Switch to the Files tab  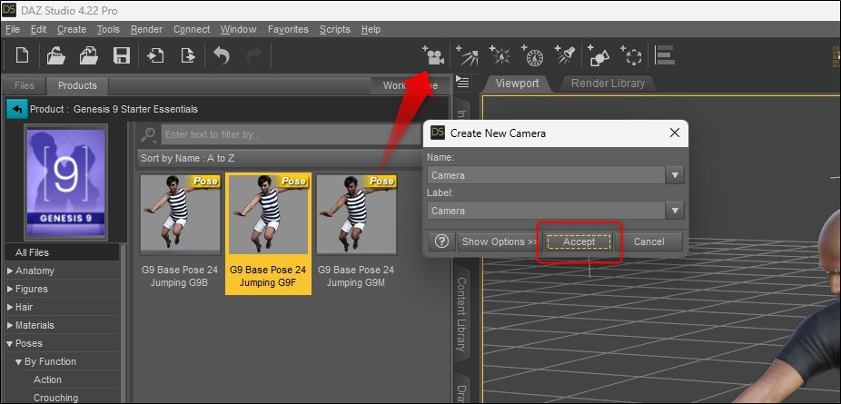(x=25, y=85)
